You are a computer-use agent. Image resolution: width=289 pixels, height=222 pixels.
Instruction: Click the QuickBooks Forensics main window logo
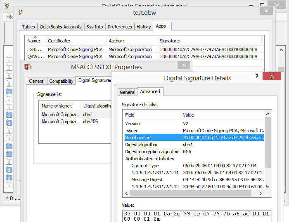click(x=7, y=6)
